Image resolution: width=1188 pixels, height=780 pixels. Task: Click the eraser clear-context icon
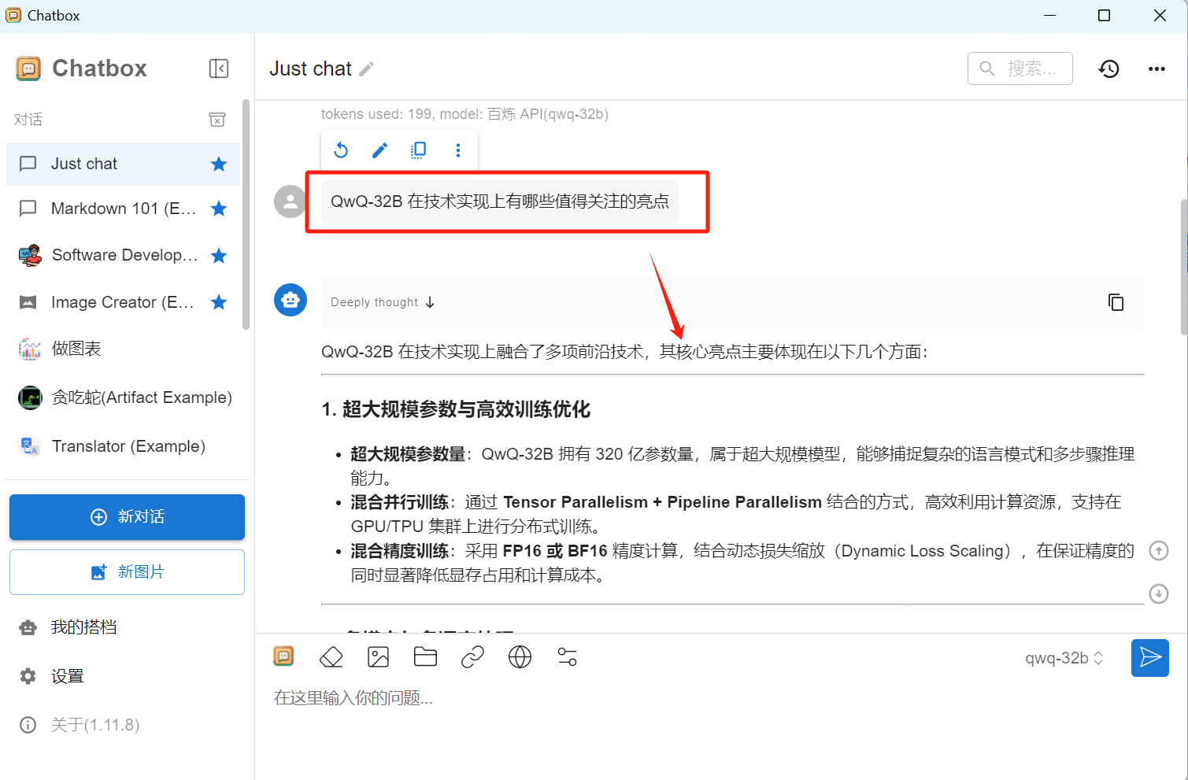[x=331, y=656]
